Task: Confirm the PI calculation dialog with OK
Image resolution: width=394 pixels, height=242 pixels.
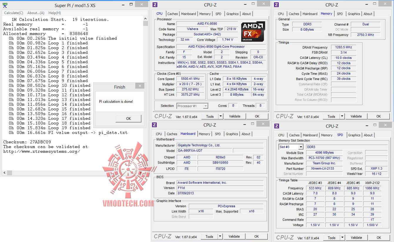Action: click(128, 119)
